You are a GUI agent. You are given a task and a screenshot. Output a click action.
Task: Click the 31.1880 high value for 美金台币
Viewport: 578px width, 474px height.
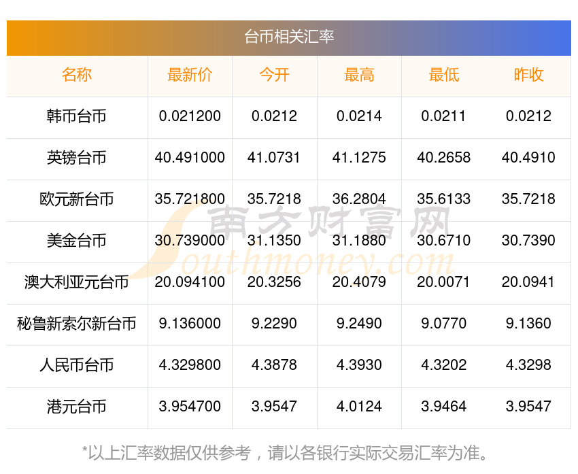[x=359, y=241]
